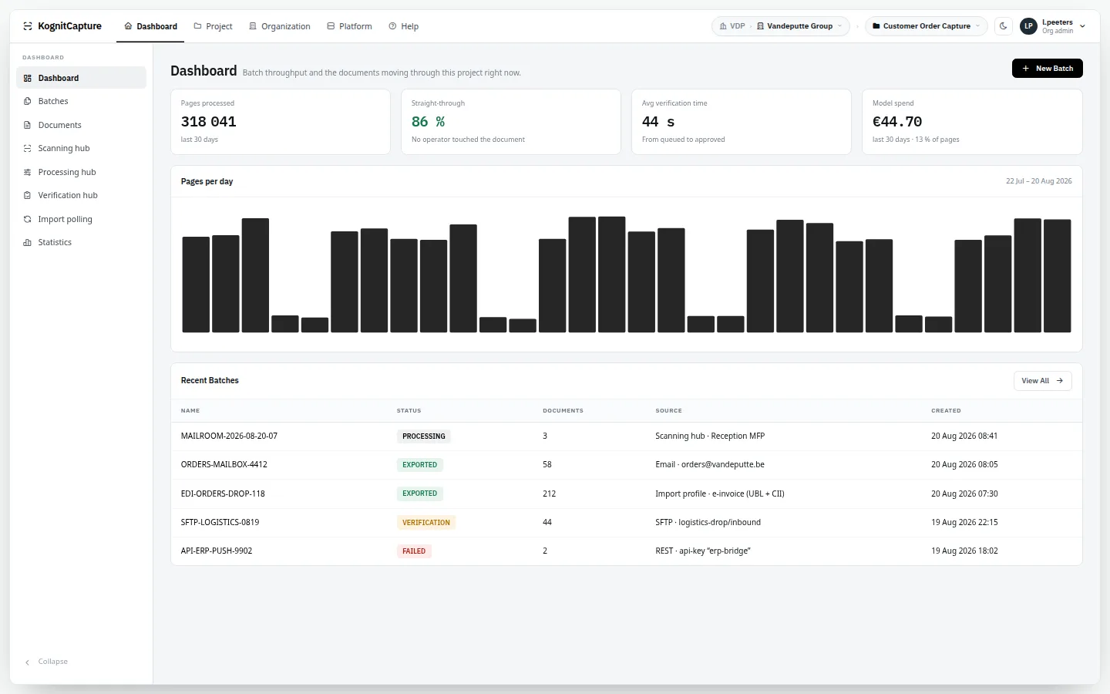
Task: Switch to the Organization tab
Action: [x=280, y=26]
